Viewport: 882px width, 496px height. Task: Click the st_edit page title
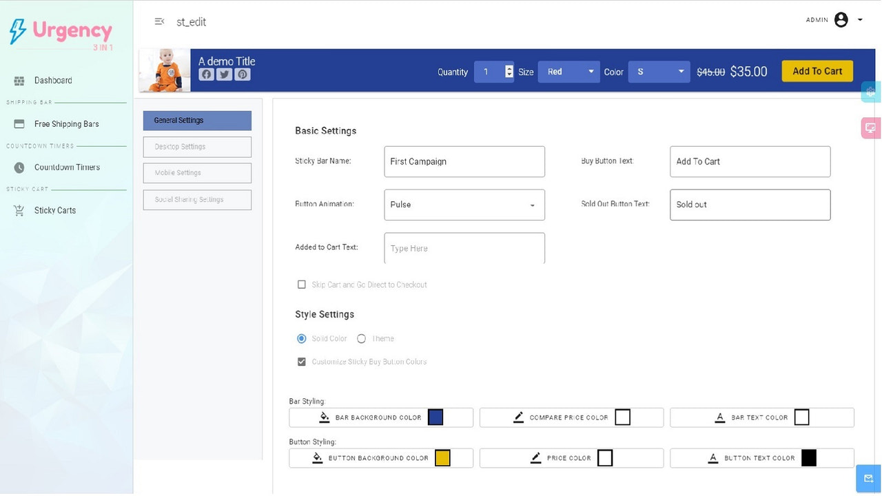coord(191,22)
